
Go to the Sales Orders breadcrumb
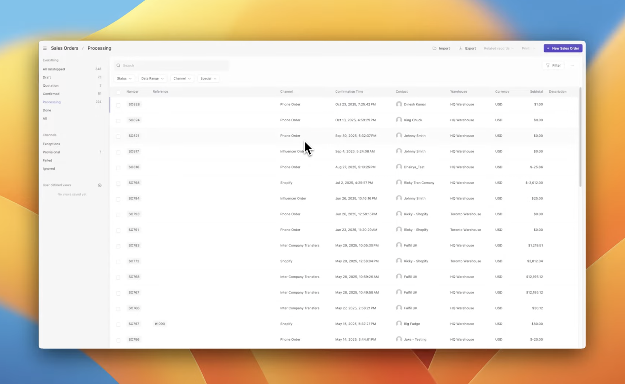click(x=65, y=48)
